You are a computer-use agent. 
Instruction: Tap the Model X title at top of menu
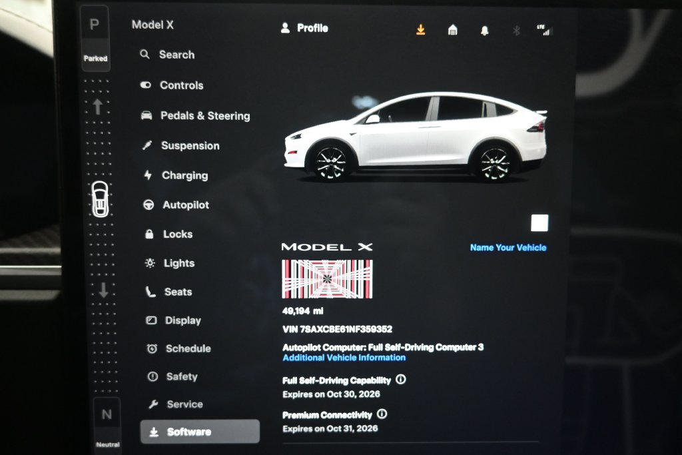coord(153,25)
